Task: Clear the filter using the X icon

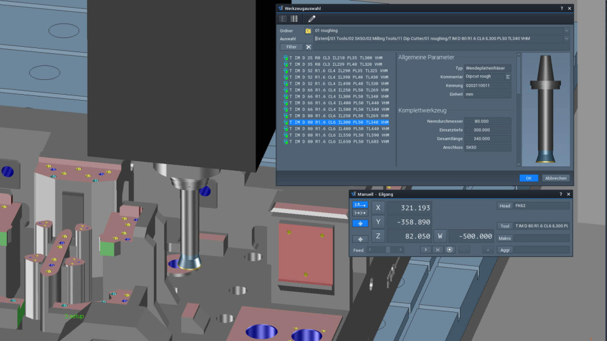Action: (x=308, y=46)
